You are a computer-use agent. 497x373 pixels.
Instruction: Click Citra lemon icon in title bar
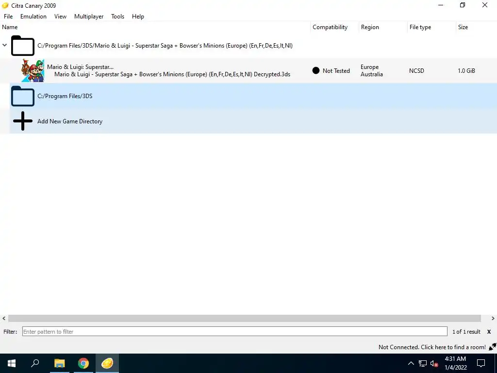pyautogui.click(x=5, y=5)
